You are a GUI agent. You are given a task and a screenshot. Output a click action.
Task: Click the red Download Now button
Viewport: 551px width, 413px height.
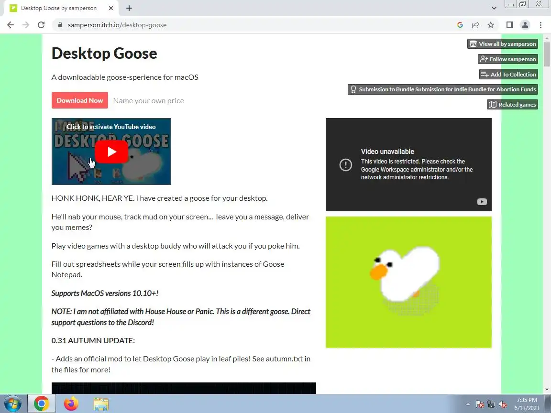click(80, 100)
